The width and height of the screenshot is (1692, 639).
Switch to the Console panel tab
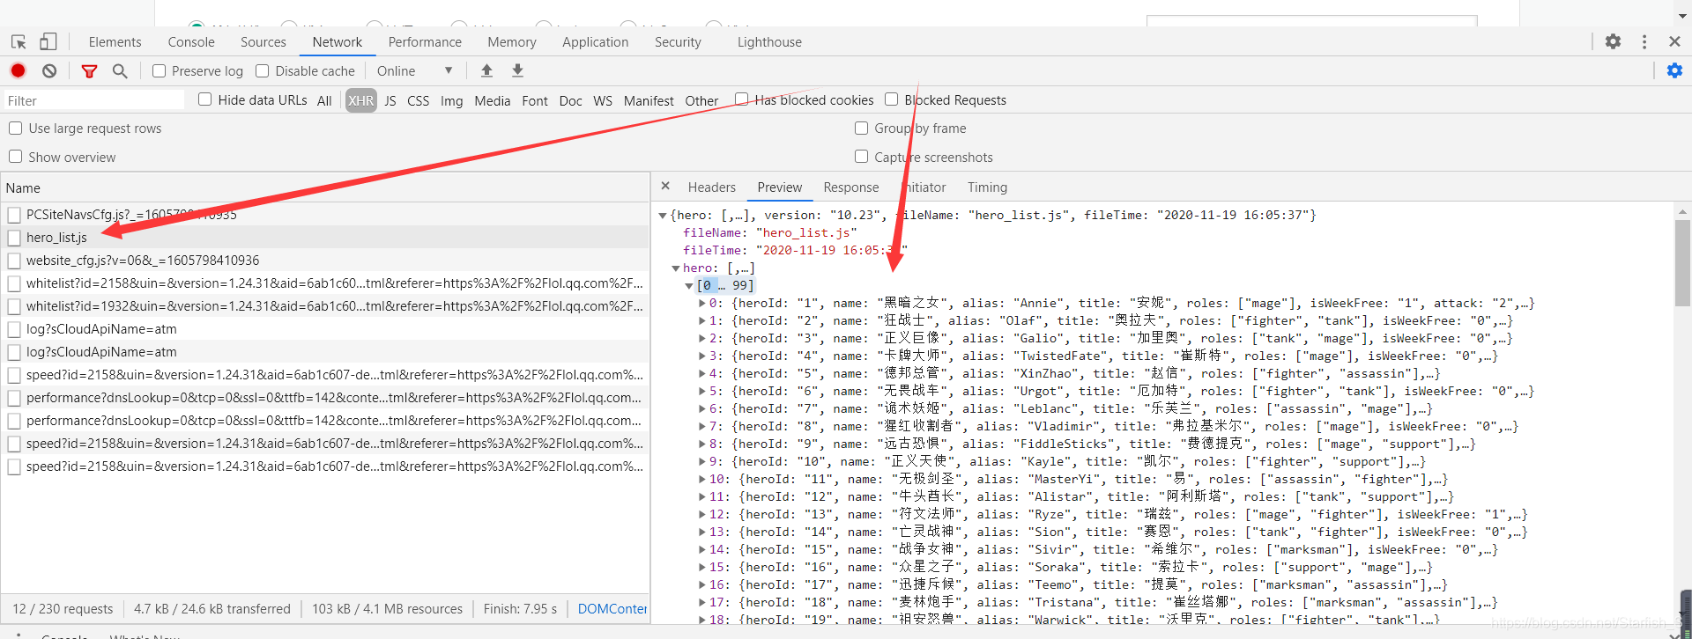(x=191, y=41)
